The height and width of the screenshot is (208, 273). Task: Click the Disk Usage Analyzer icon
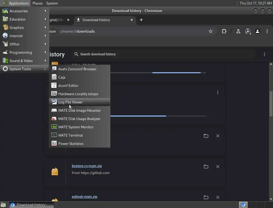click(x=54, y=119)
